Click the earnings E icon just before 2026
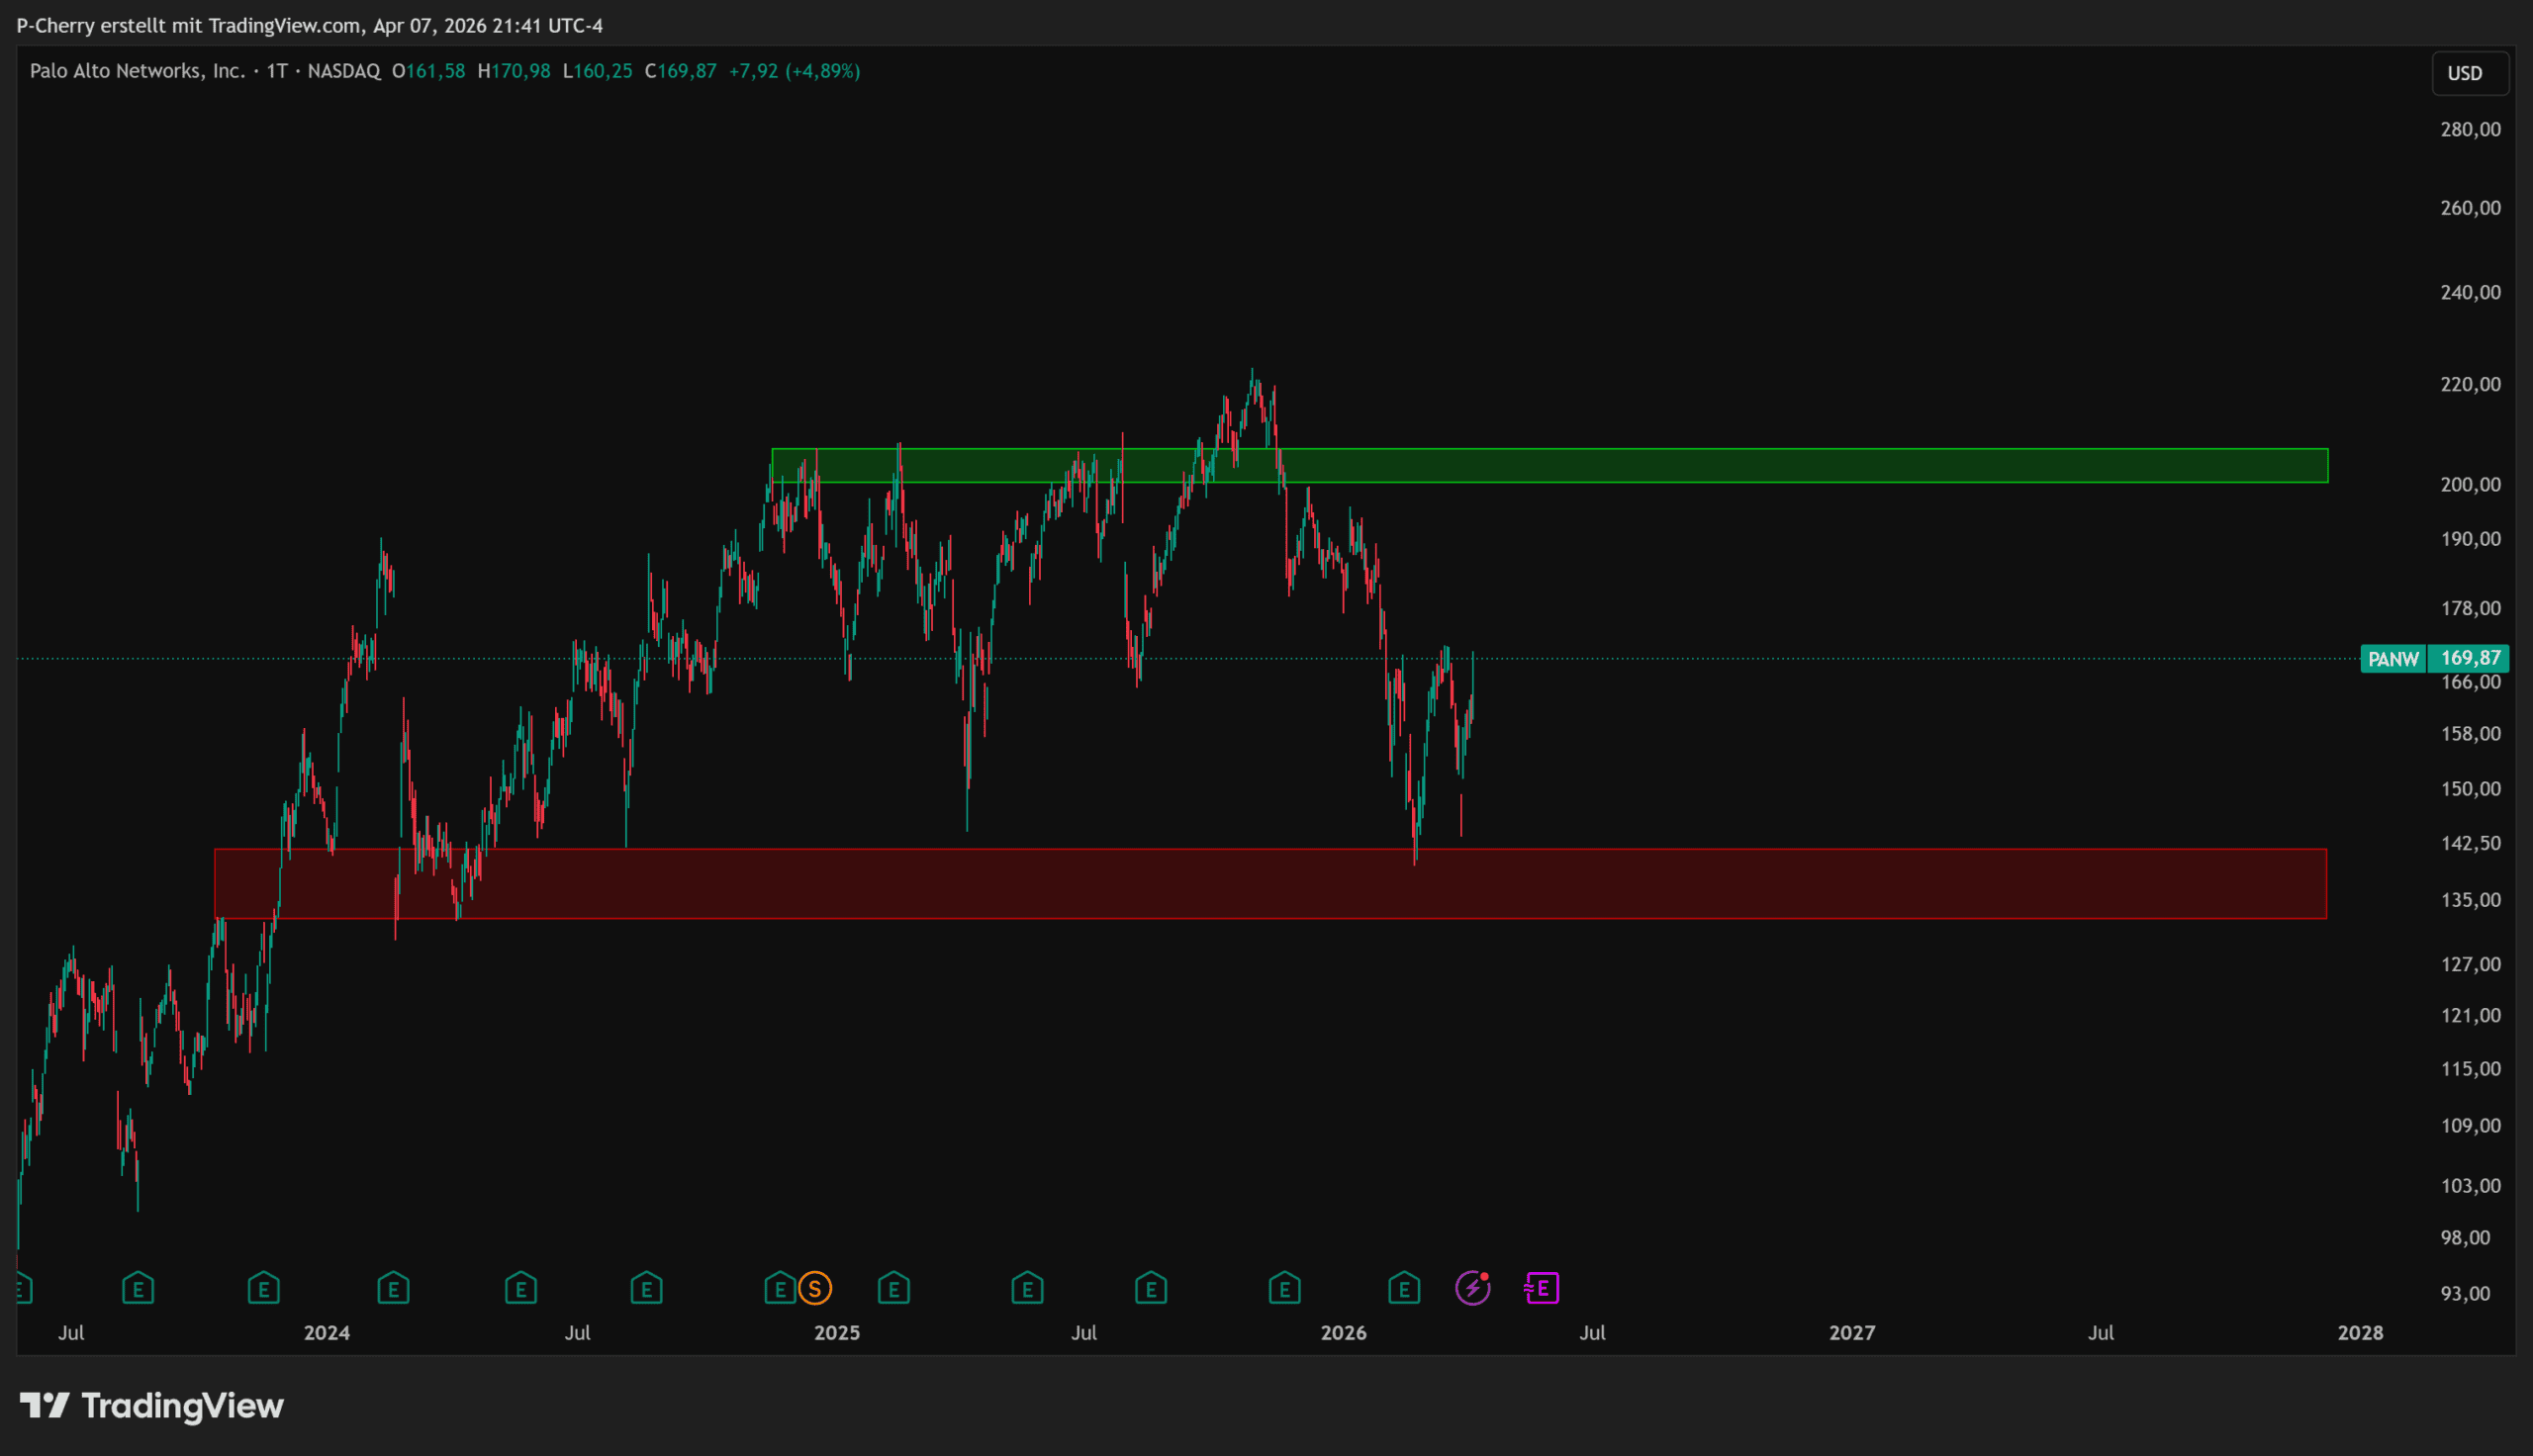The height and width of the screenshot is (1456, 2533). [1284, 1288]
